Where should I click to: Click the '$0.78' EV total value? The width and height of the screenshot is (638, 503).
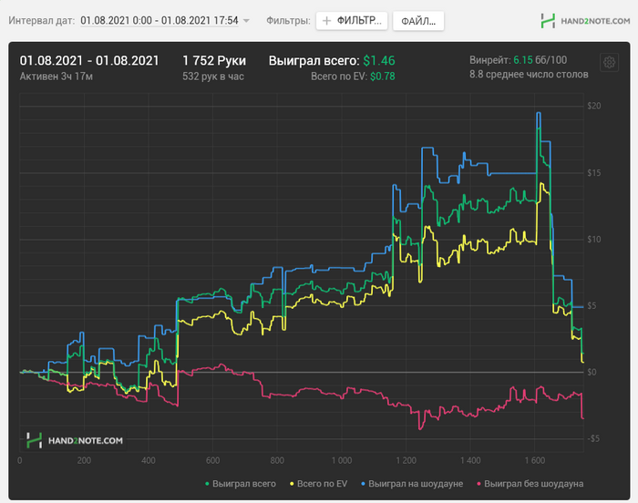click(383, 77)
